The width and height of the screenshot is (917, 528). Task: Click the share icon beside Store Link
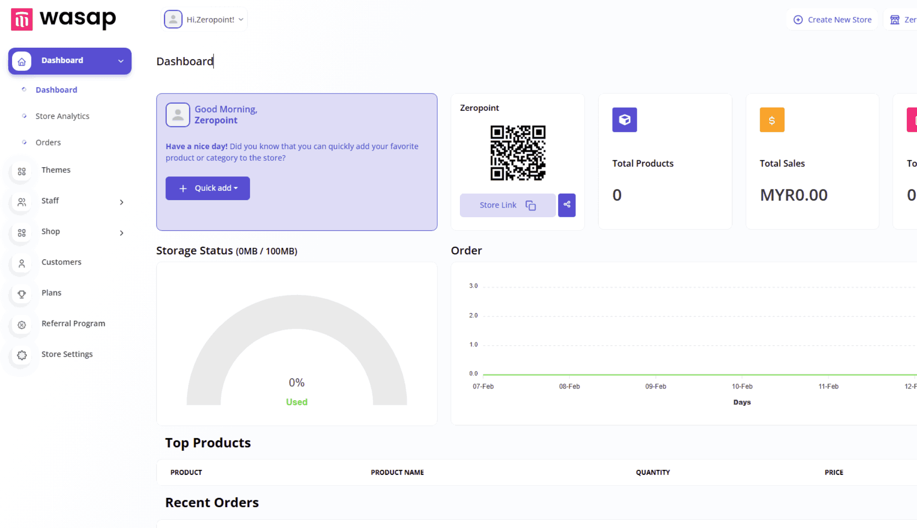tap(566, 205)
